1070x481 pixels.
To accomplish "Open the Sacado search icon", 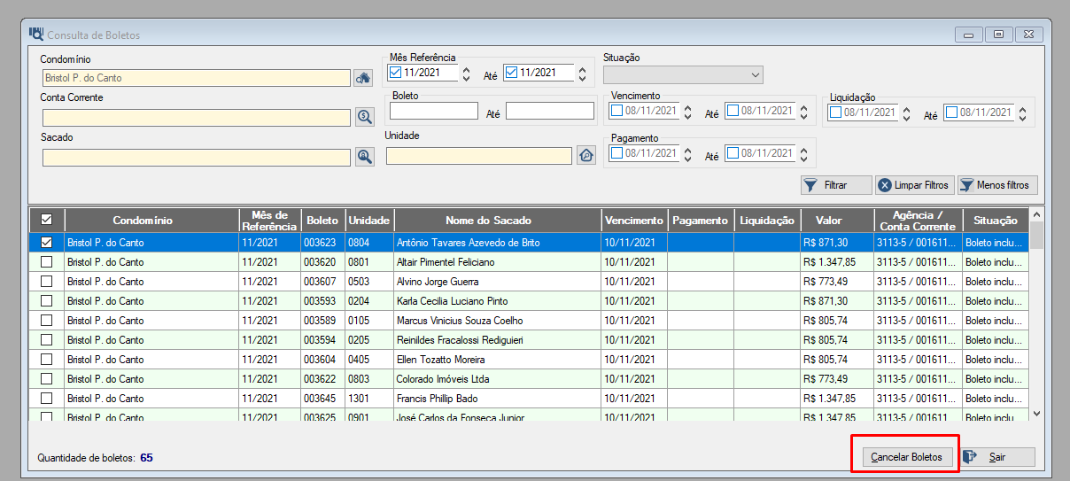I will [365, 157].
